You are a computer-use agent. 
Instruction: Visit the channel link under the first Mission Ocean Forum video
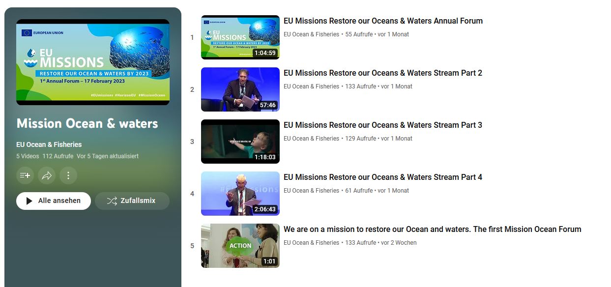tap(312, 243)
